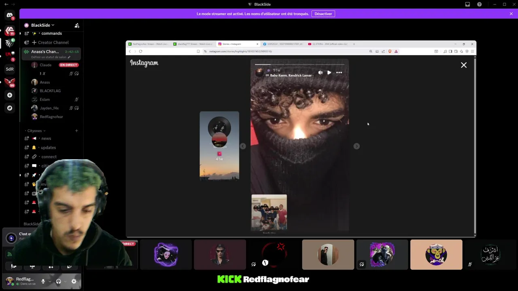Toggle microphone mute in user panel
This screenshot has width=518, height=291.
[43, 281]
